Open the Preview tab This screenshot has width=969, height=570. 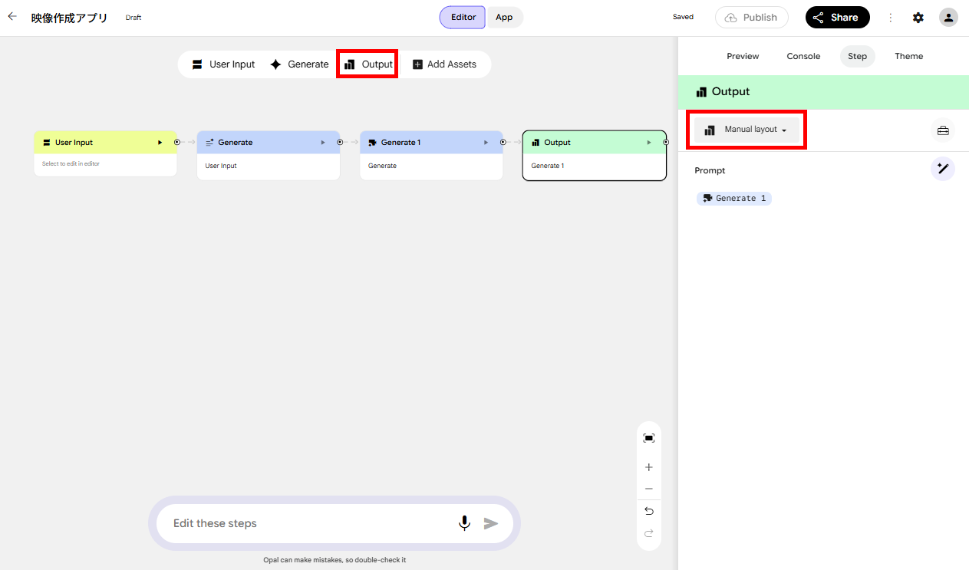point(743,56)
